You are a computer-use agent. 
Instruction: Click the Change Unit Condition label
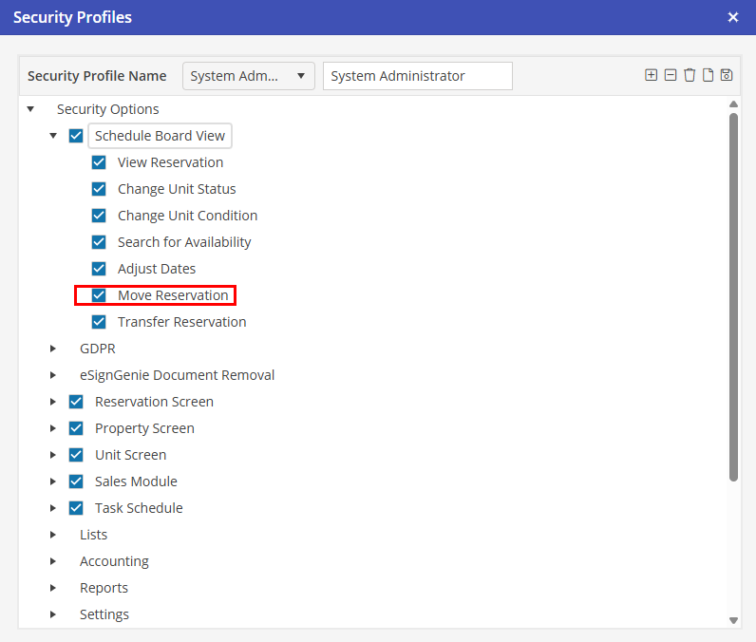click(x=187, y=216)
